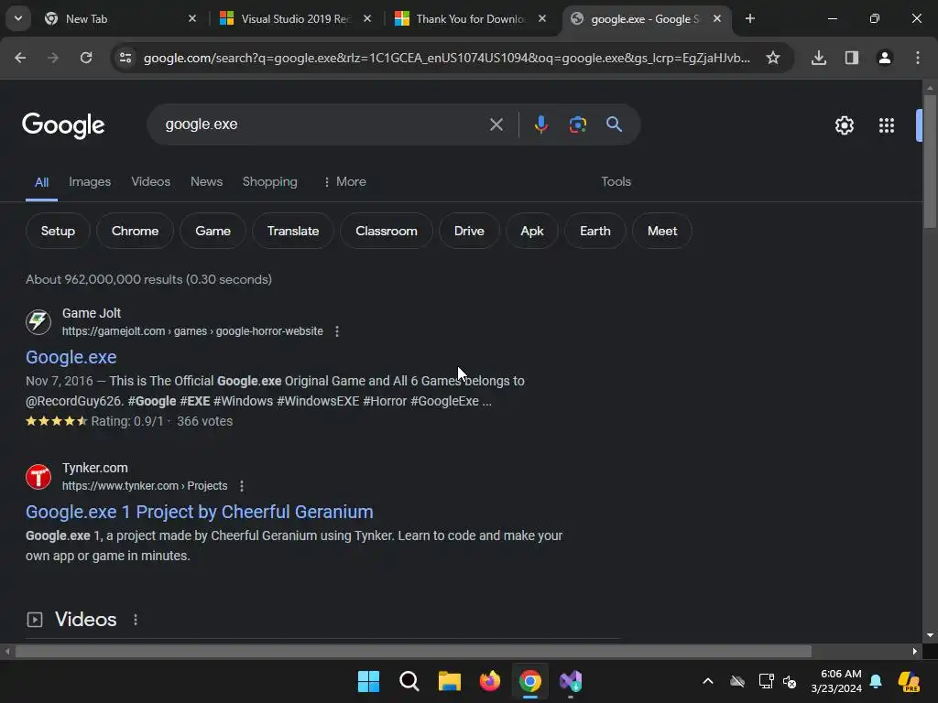
Task: View site information icon in address bar
Action: click(125, 58)
